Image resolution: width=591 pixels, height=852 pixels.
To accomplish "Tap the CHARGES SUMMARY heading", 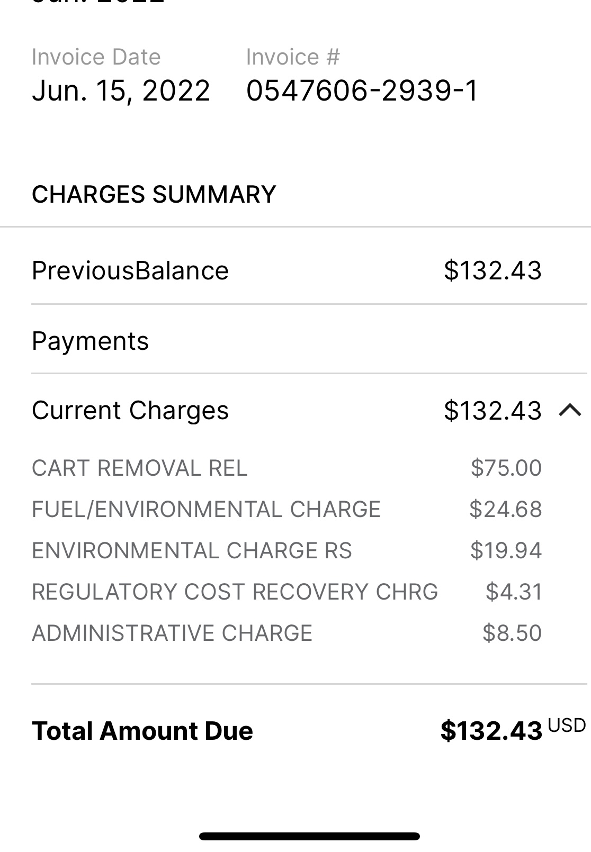I will (154, 194).
